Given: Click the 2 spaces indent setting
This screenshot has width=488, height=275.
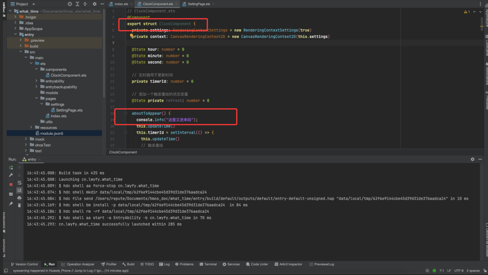Looking at the screenshot, I should (473, 271).
